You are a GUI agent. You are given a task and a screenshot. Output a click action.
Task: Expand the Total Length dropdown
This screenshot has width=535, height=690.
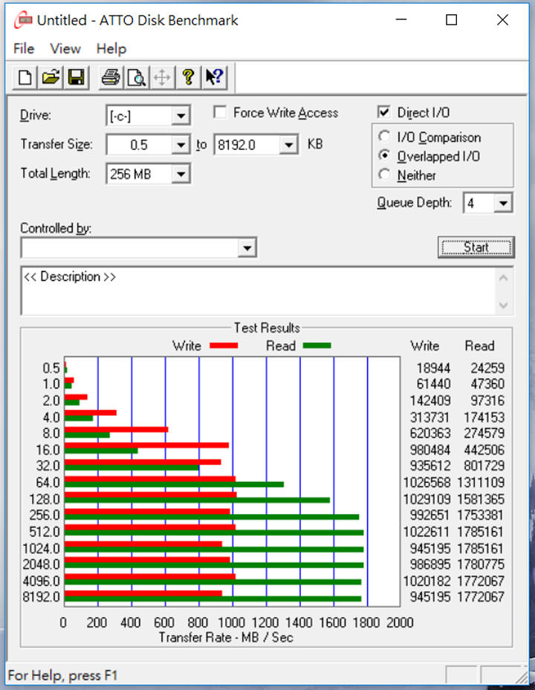(181, 175)
